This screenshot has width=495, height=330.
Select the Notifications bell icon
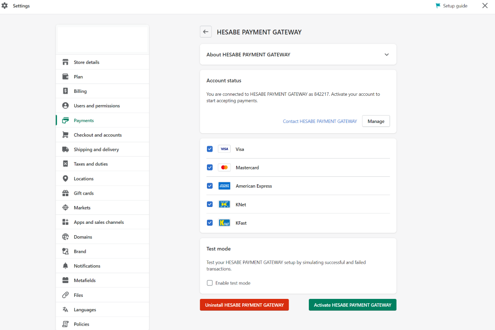(65, 265)
